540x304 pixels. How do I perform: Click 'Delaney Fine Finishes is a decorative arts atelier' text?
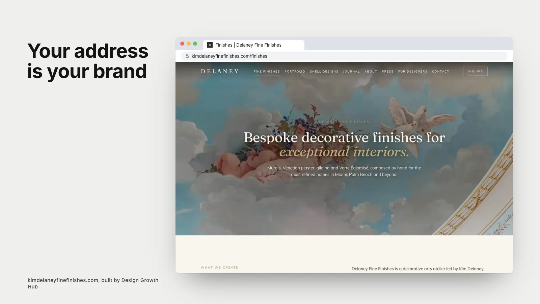pyautogui.click(x=418, y=269)
